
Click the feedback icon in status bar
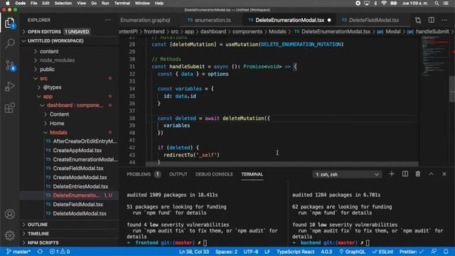click(434, 251)
